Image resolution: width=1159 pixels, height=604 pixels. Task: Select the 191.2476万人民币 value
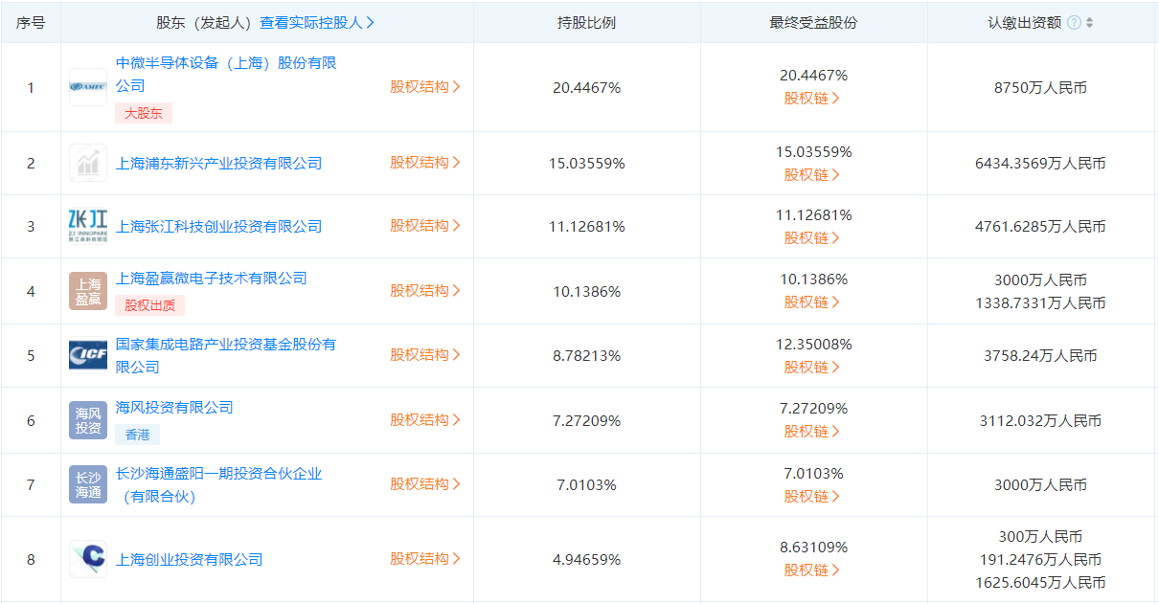coord(1040,560)
